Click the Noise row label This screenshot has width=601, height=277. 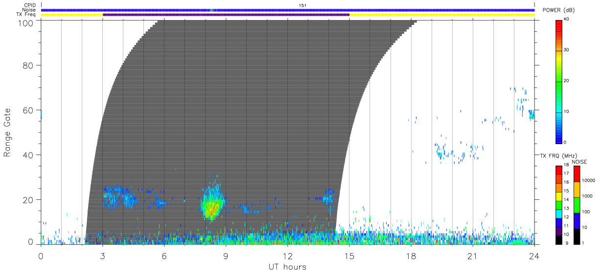tap(29, 10)
